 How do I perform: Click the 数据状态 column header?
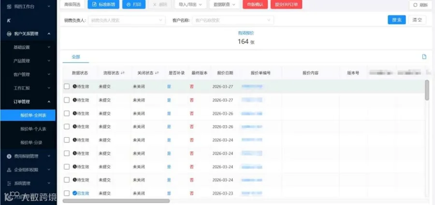tap(80, 73)
